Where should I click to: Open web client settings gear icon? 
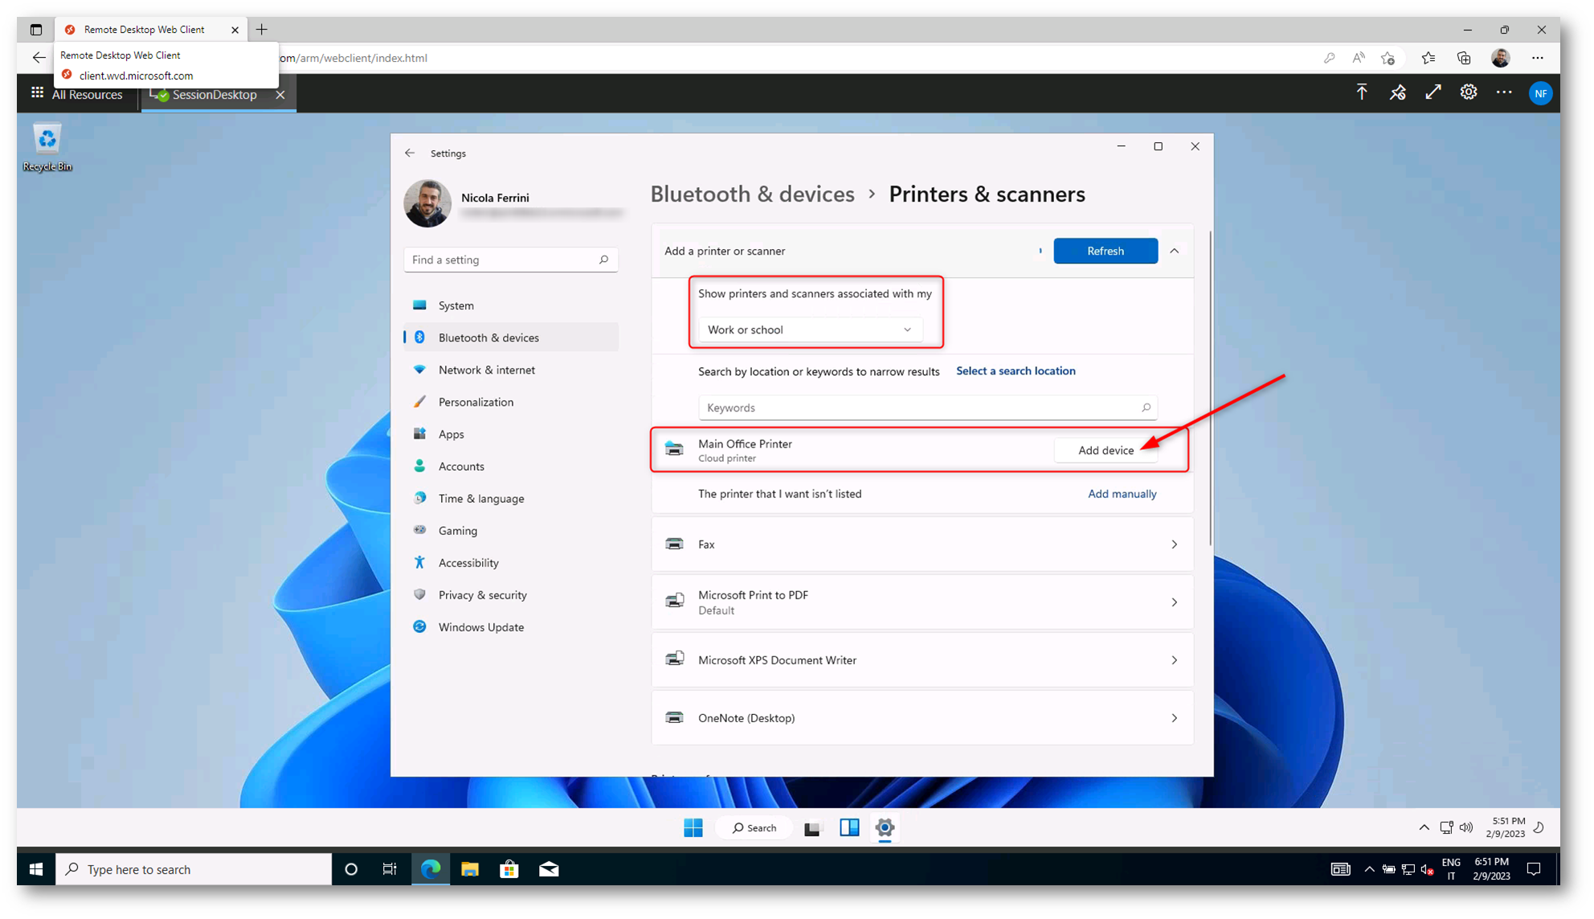1469,92
